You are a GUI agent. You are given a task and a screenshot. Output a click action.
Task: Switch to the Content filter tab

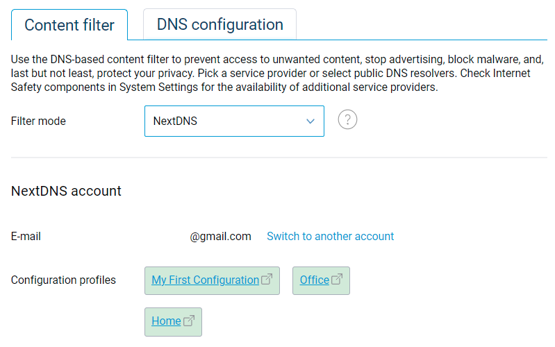[69, 26]
